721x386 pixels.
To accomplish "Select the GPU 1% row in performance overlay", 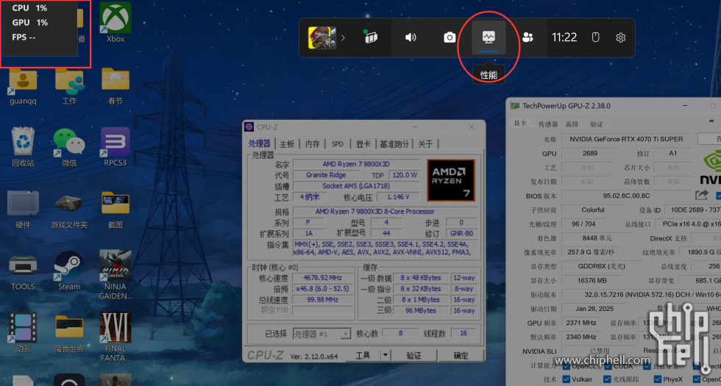I will [29, 23].
